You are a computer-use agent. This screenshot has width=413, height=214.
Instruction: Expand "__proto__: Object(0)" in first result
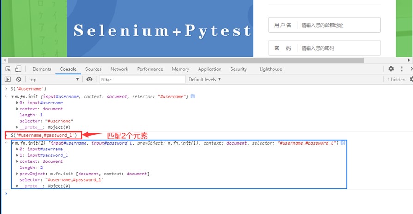point(17,127)
